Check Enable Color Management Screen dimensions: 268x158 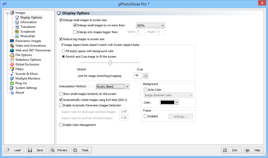pos(61,125)
